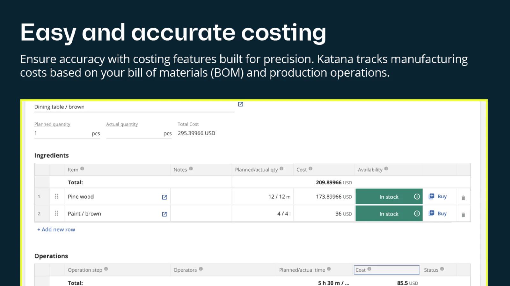Image resolution: width=510 pixels, height=286 pixels.
Task: Click the Dining table / brown product field
Action: 134,107
